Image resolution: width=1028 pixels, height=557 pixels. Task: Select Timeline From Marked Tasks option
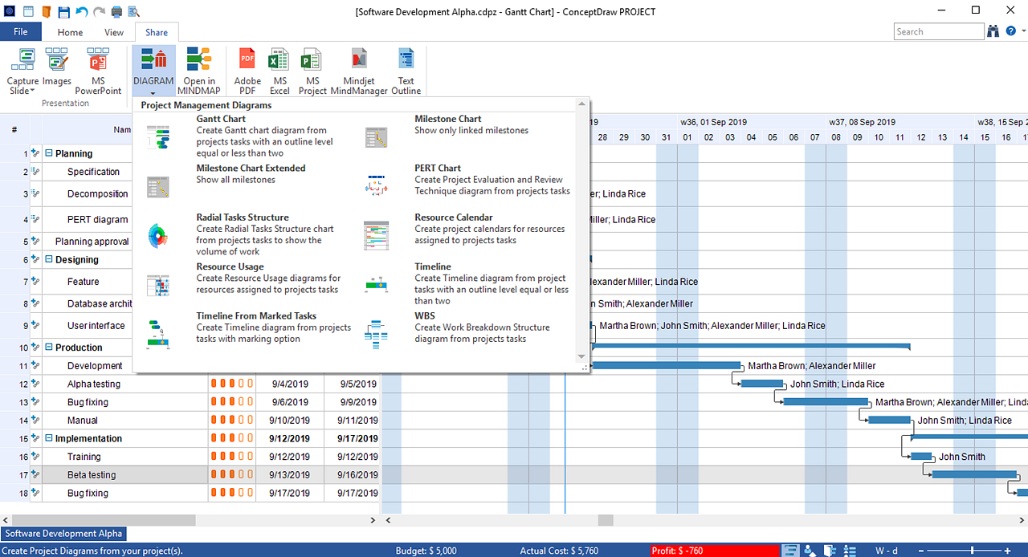(x=249, y=333)
